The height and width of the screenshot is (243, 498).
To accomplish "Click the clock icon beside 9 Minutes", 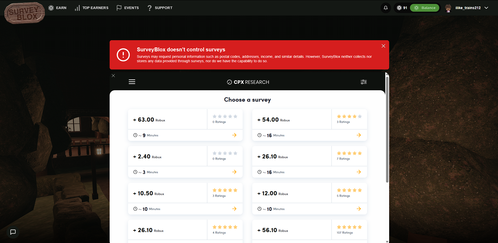I will tap(135, 135).
